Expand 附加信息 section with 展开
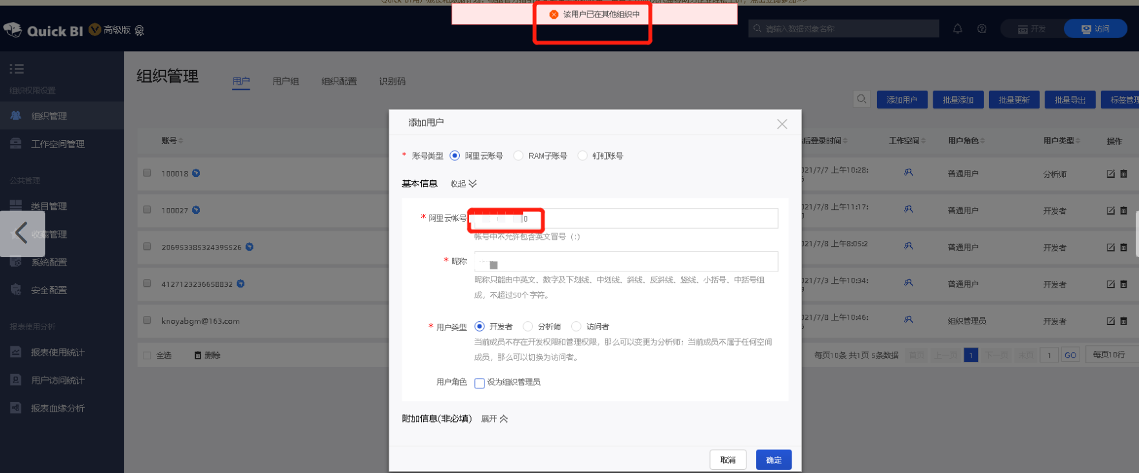This screenshot has width=1139, height=473. tap(494, 419)
